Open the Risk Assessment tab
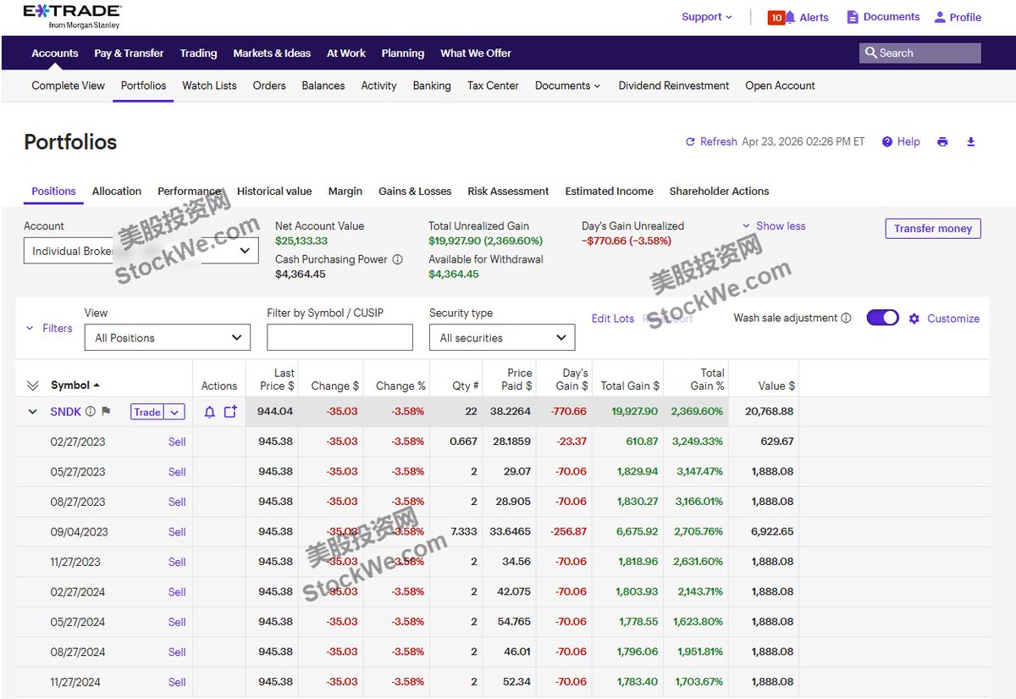Viewport: 1016px width, 699px height. pos(508,191)
